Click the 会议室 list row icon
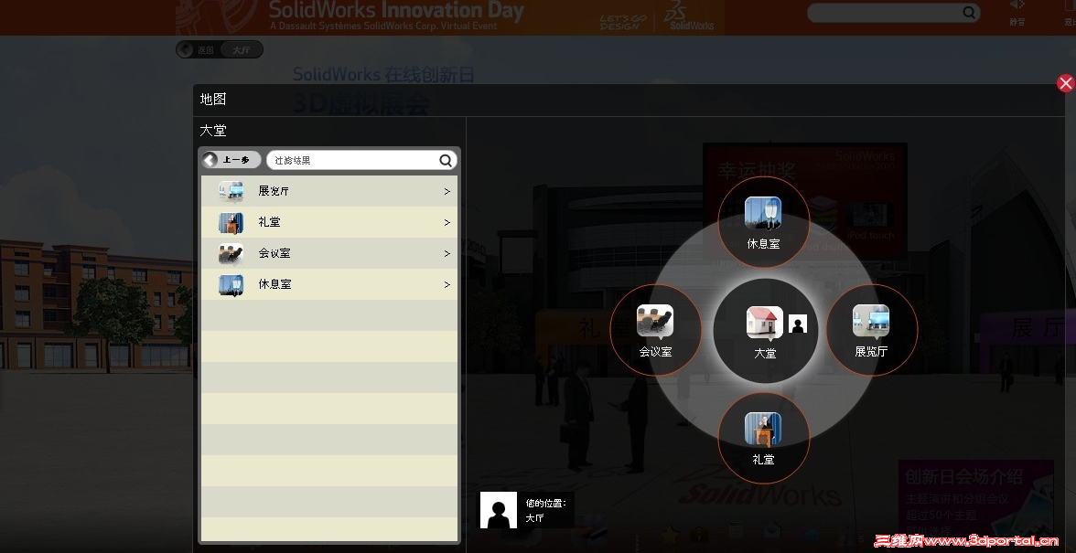1076x553 pixels. (x=231, y=253)
